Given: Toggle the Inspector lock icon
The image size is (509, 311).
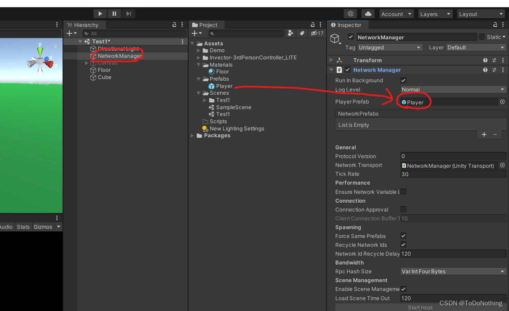Looking at the screenshot, I should pyautogui.click(x=495, y=25).
